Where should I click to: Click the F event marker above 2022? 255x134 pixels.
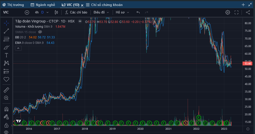click(x=199, y=117)
